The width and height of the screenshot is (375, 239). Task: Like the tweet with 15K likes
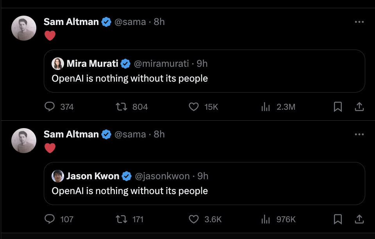tap(194, 107)
